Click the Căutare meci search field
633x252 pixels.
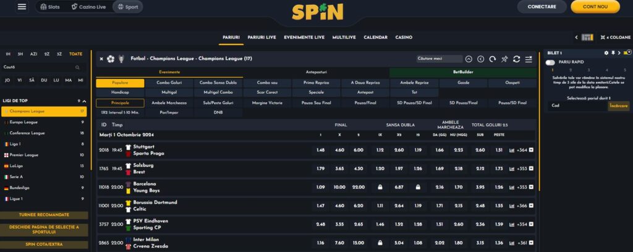pyautogui.click(x=440, y=59)
